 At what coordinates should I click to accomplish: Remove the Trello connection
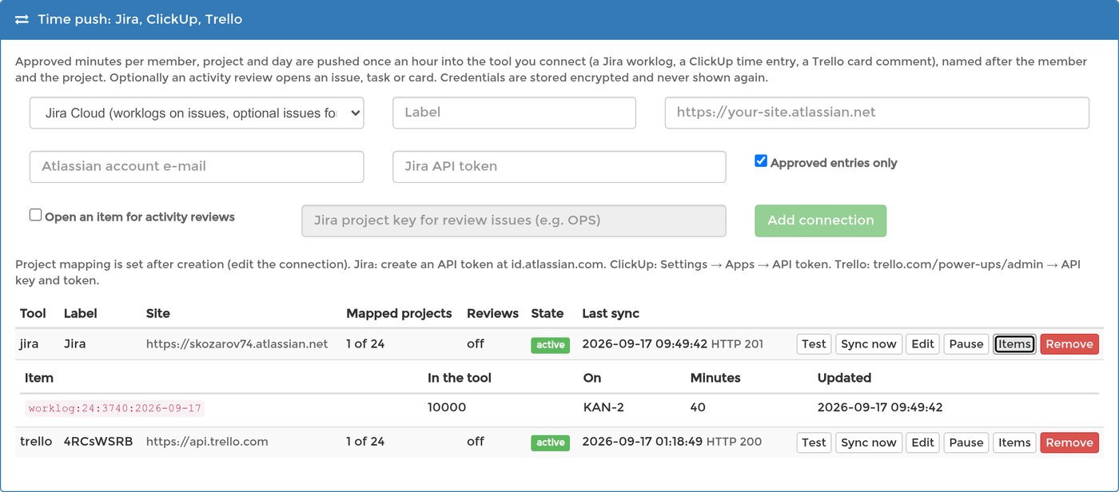click(1069, 442)
